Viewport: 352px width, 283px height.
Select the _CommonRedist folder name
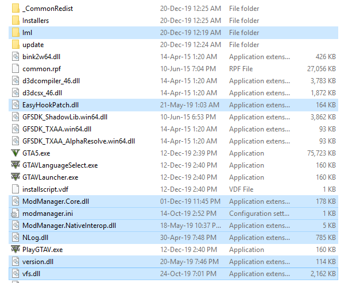[x=48, y=9]
